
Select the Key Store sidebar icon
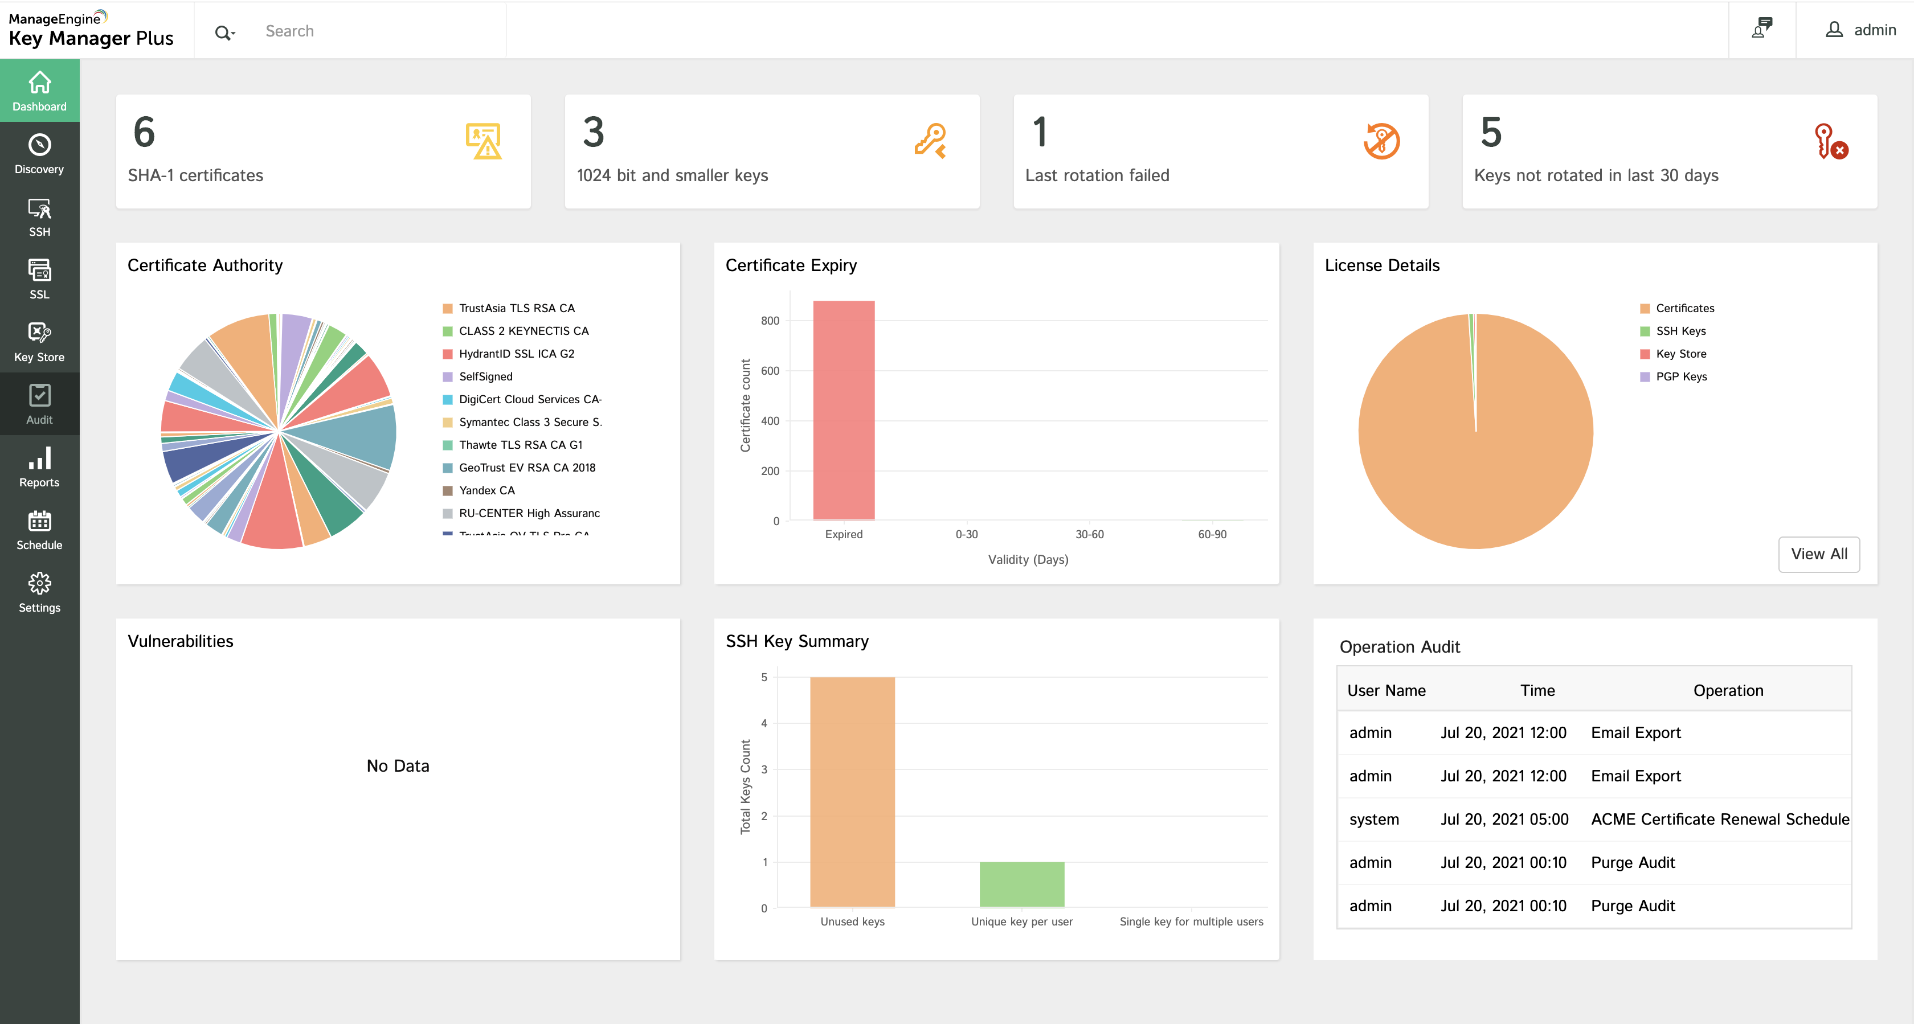click(39, 341)
